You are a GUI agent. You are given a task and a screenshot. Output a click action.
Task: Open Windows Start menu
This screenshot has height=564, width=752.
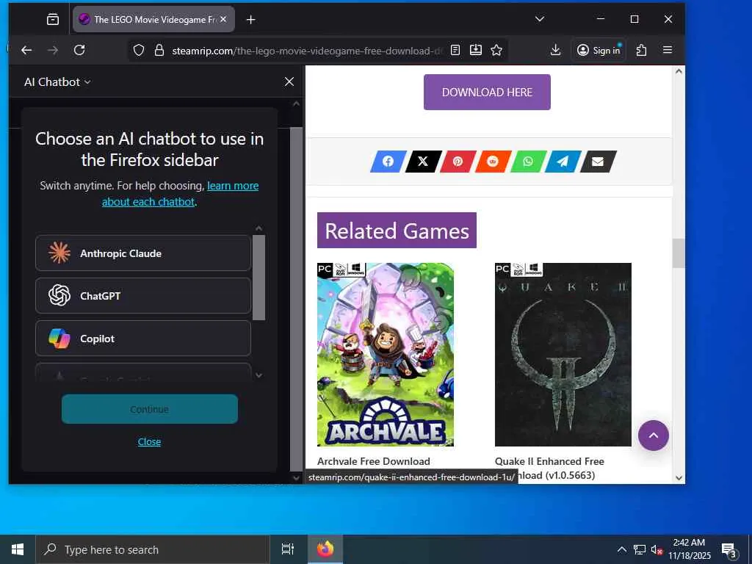(18, 549)
